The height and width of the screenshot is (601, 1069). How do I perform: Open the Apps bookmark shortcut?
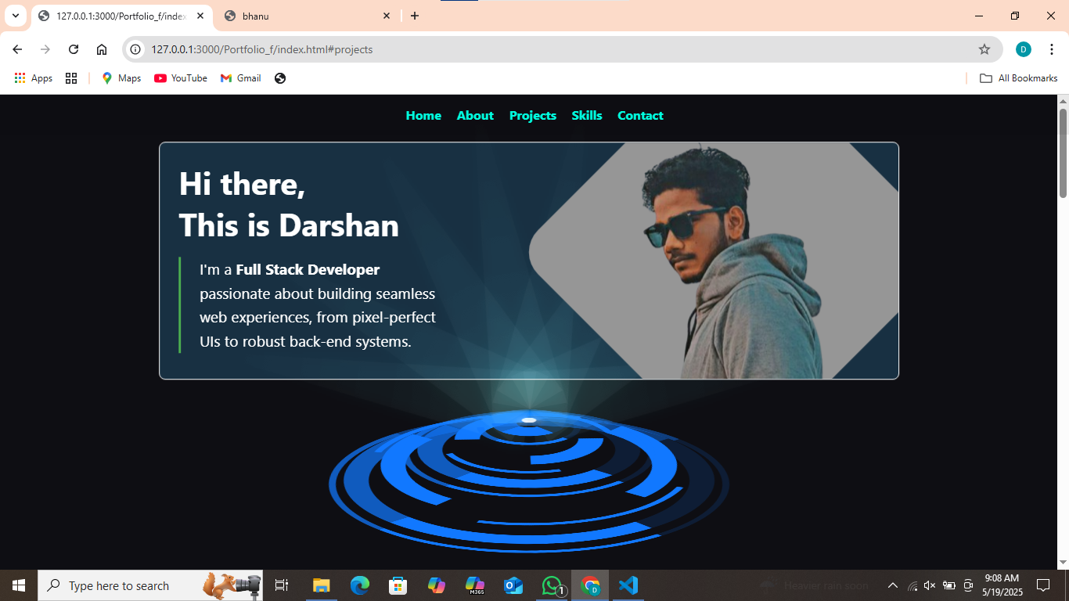pos(34,78)
